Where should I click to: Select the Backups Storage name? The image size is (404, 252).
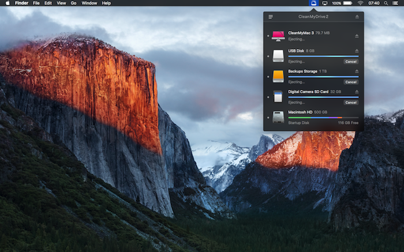[302, 72]
